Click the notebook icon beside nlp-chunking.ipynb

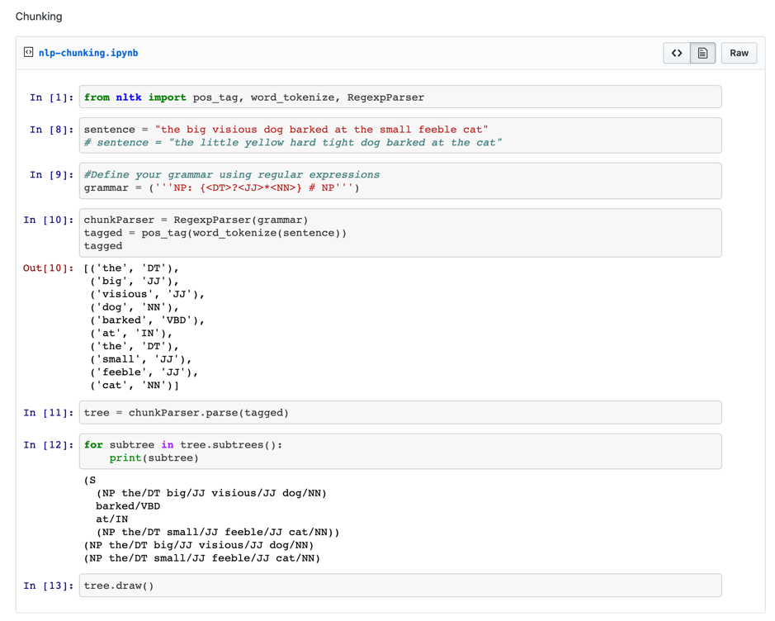tap(26, 52)
